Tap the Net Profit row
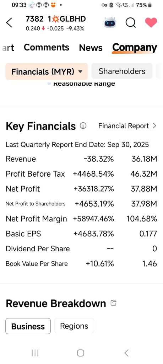Screen dimensions: 163x364 (x=81, y=189)
